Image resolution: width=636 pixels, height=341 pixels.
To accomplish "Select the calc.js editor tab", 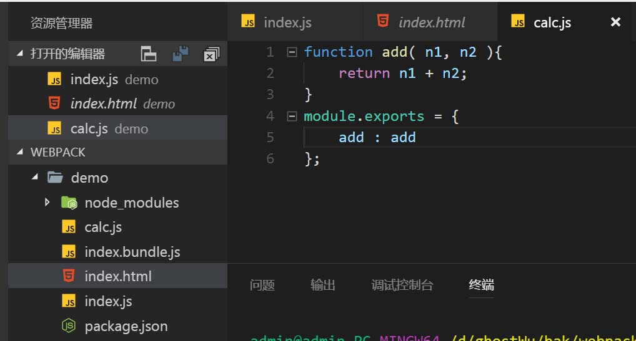I will click(x=565, y=22).
